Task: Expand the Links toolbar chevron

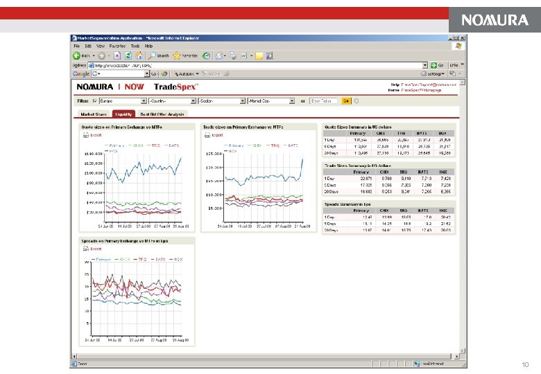Action: (x=463, y=64)
